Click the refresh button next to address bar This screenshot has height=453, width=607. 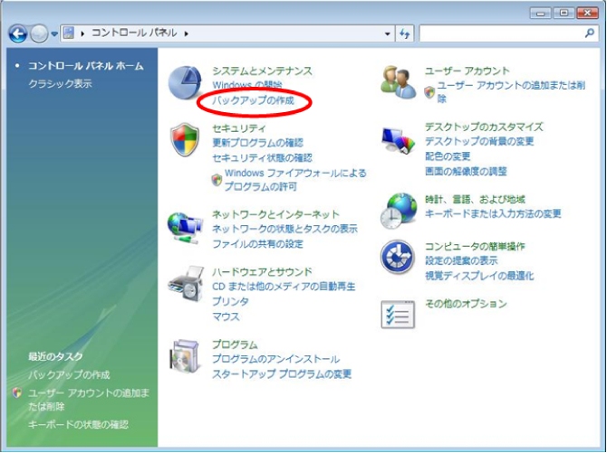click(404, 33)
